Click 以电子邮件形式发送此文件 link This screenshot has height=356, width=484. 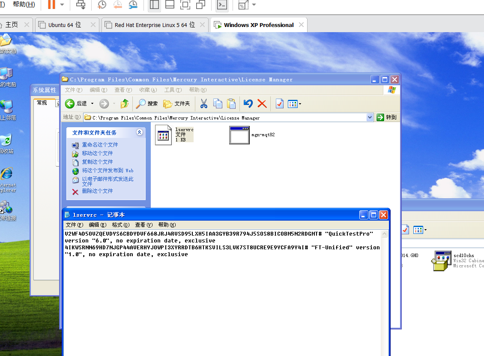pos(108,181)
